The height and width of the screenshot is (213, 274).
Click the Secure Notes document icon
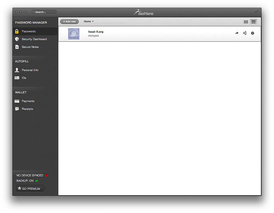(x=17, y=47)
